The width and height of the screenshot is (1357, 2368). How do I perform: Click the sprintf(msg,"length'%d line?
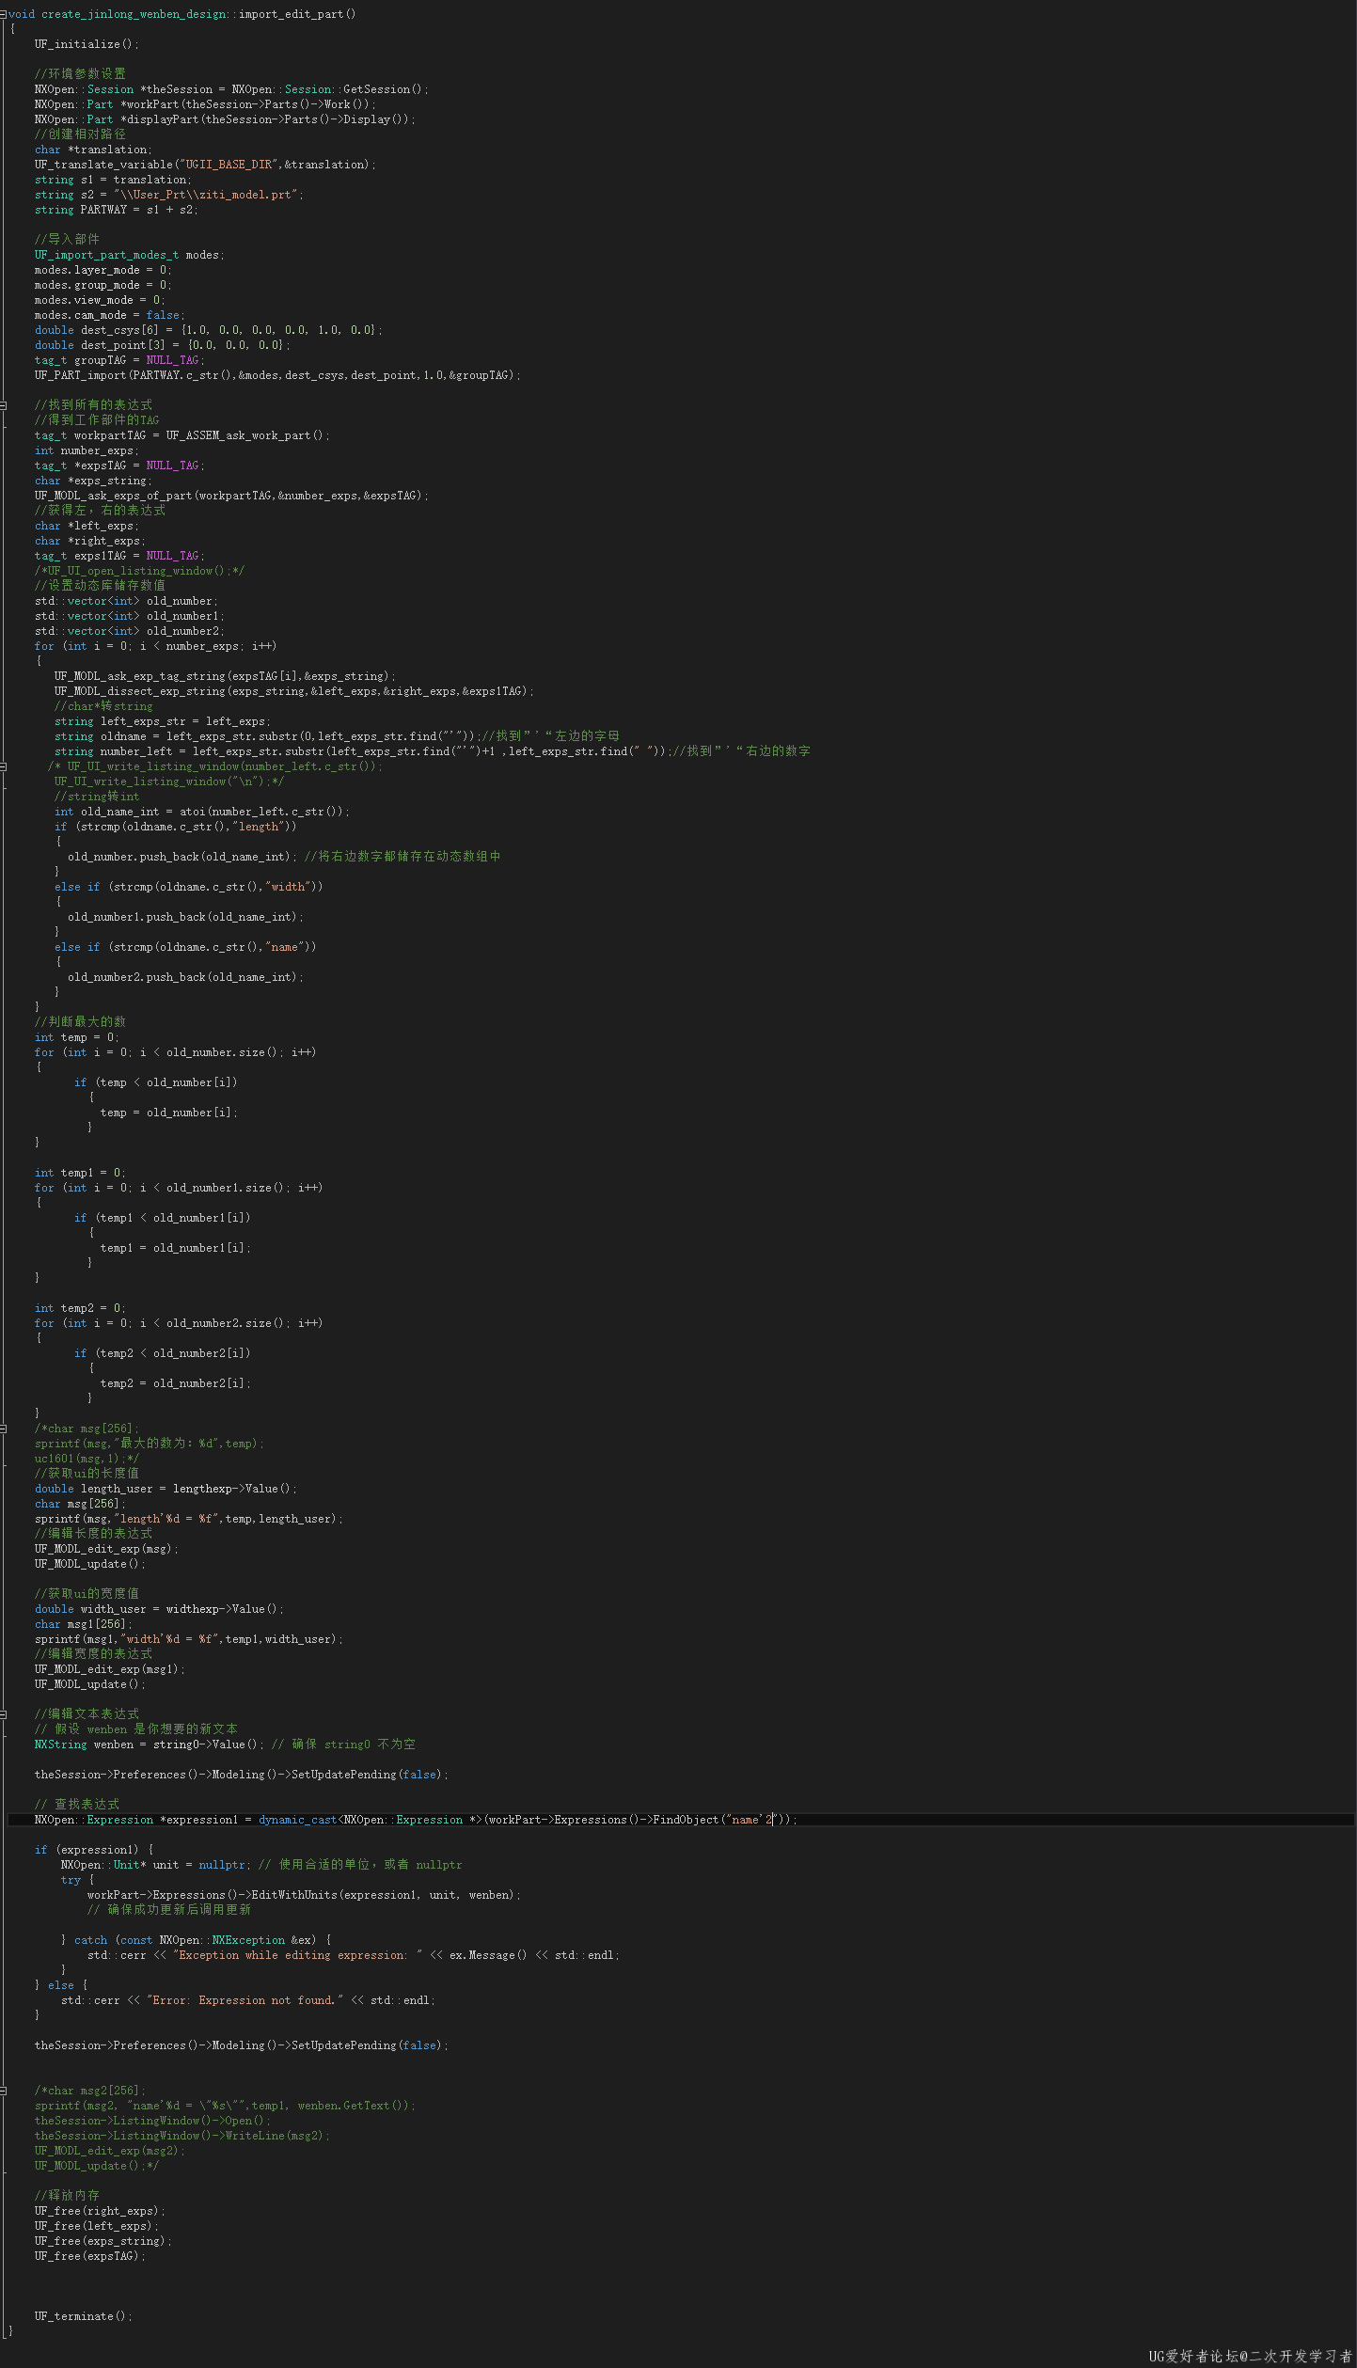189,1519
